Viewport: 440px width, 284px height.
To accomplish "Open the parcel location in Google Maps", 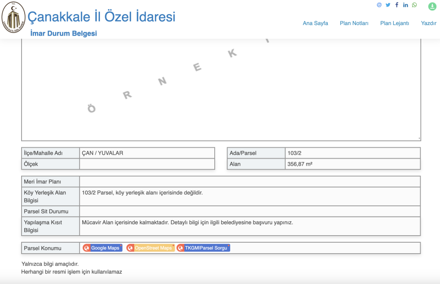I will pyautogui.click(x=103, y=248).
